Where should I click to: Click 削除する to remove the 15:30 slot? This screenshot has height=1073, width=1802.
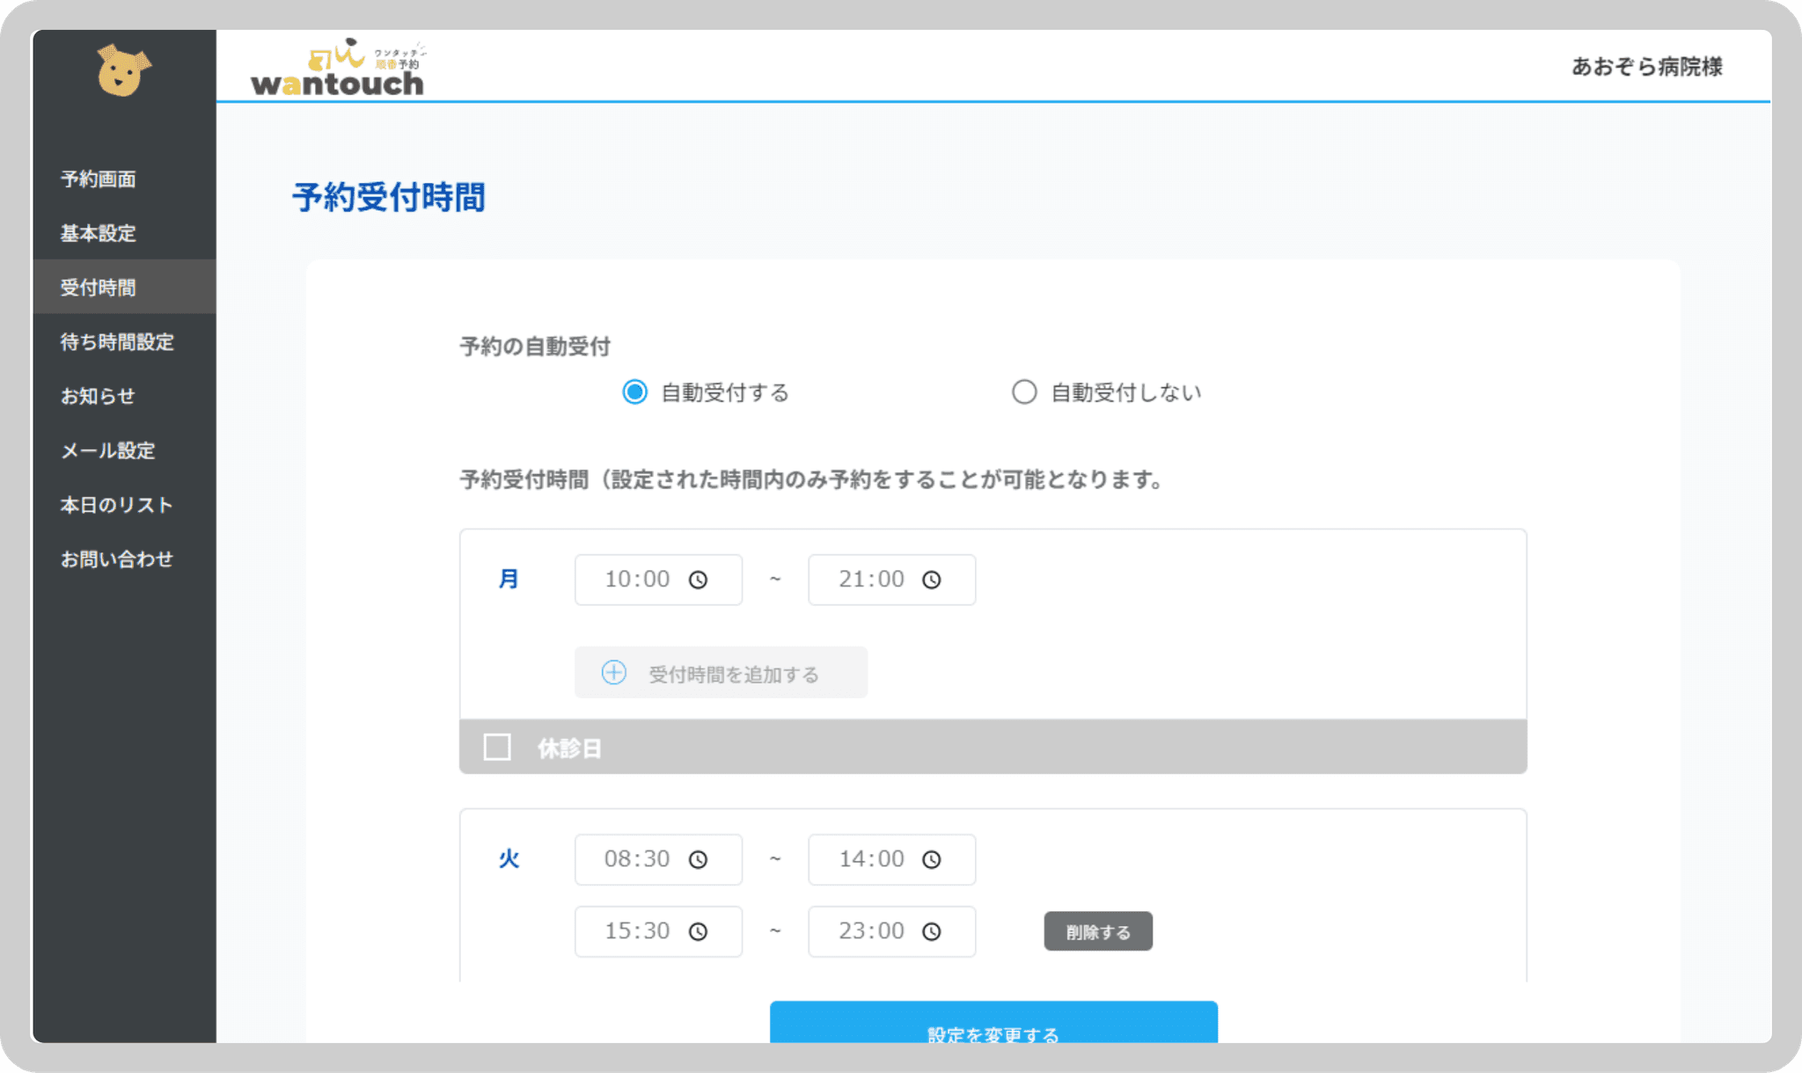pos(1097,931)
